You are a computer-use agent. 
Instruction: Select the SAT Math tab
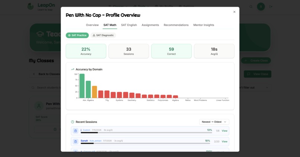(110, 25)
